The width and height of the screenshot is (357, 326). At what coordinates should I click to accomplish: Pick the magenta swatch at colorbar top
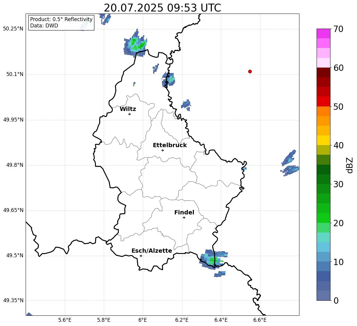(x=323, y=33)
